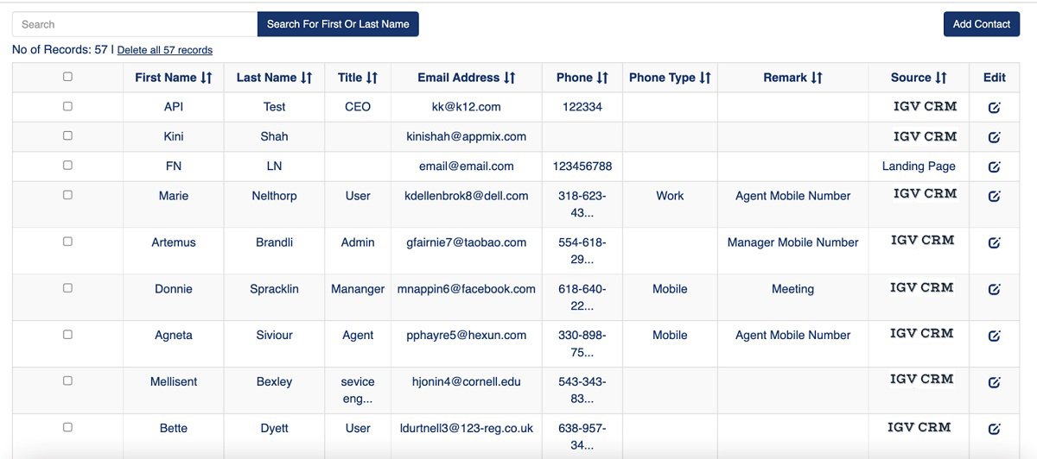Focus the Search input field
Image resolution: width=1037 pixels, height=459 pixels.
click(135, 24)
